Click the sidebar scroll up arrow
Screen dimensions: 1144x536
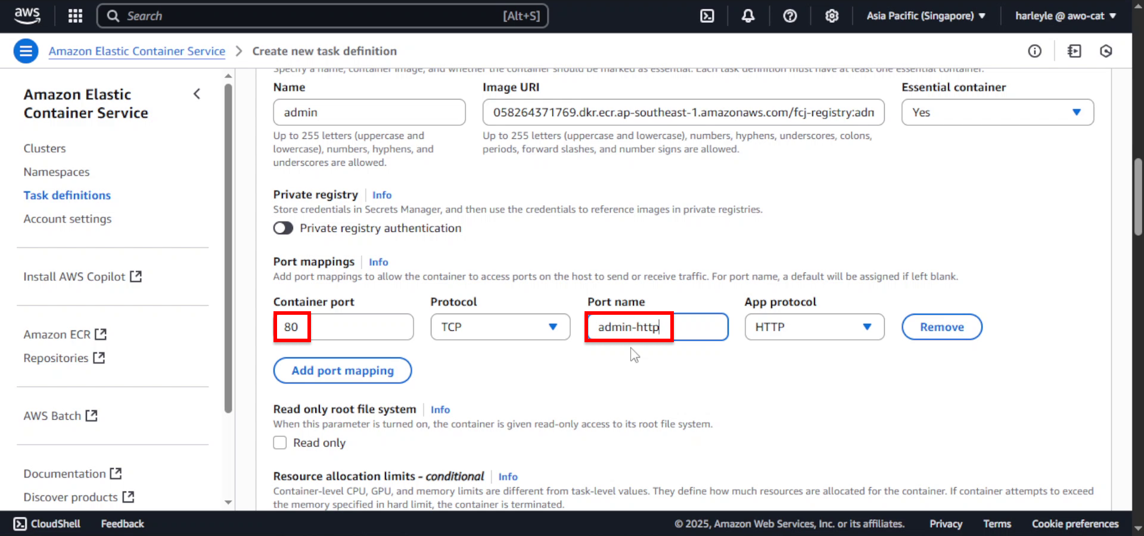[228, 76]
